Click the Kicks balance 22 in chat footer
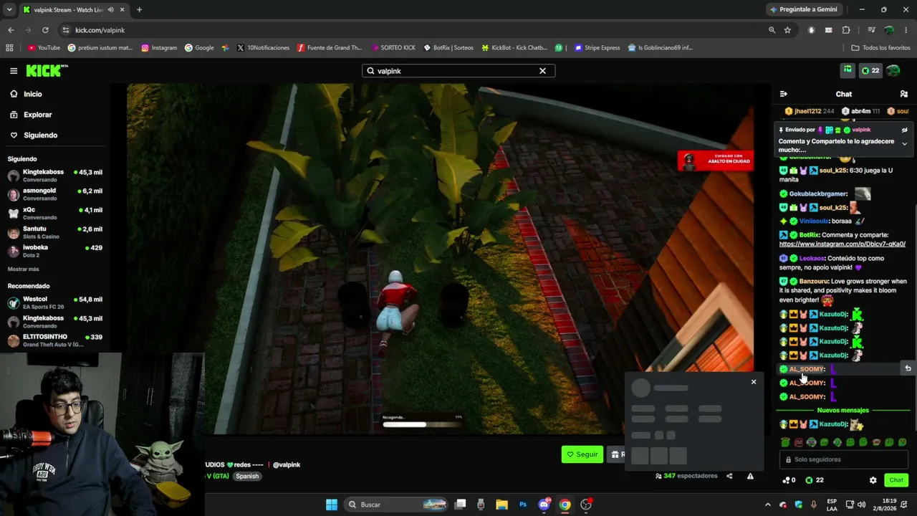Image resolution: width=917 pixels, height=516 pixels. tap(815, 480)
